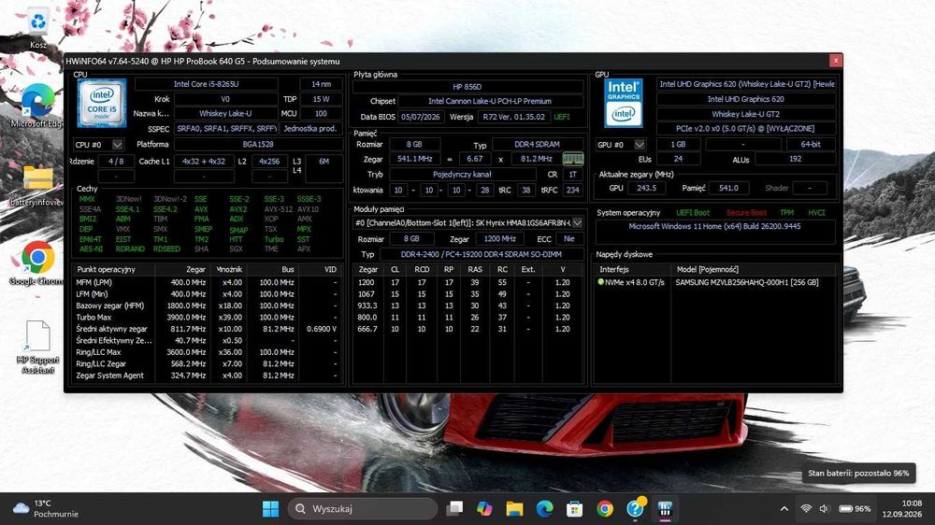Click the HWiNFO taskbar icon
The width and height of the screenshot is (935, 525).
(665, 509)
